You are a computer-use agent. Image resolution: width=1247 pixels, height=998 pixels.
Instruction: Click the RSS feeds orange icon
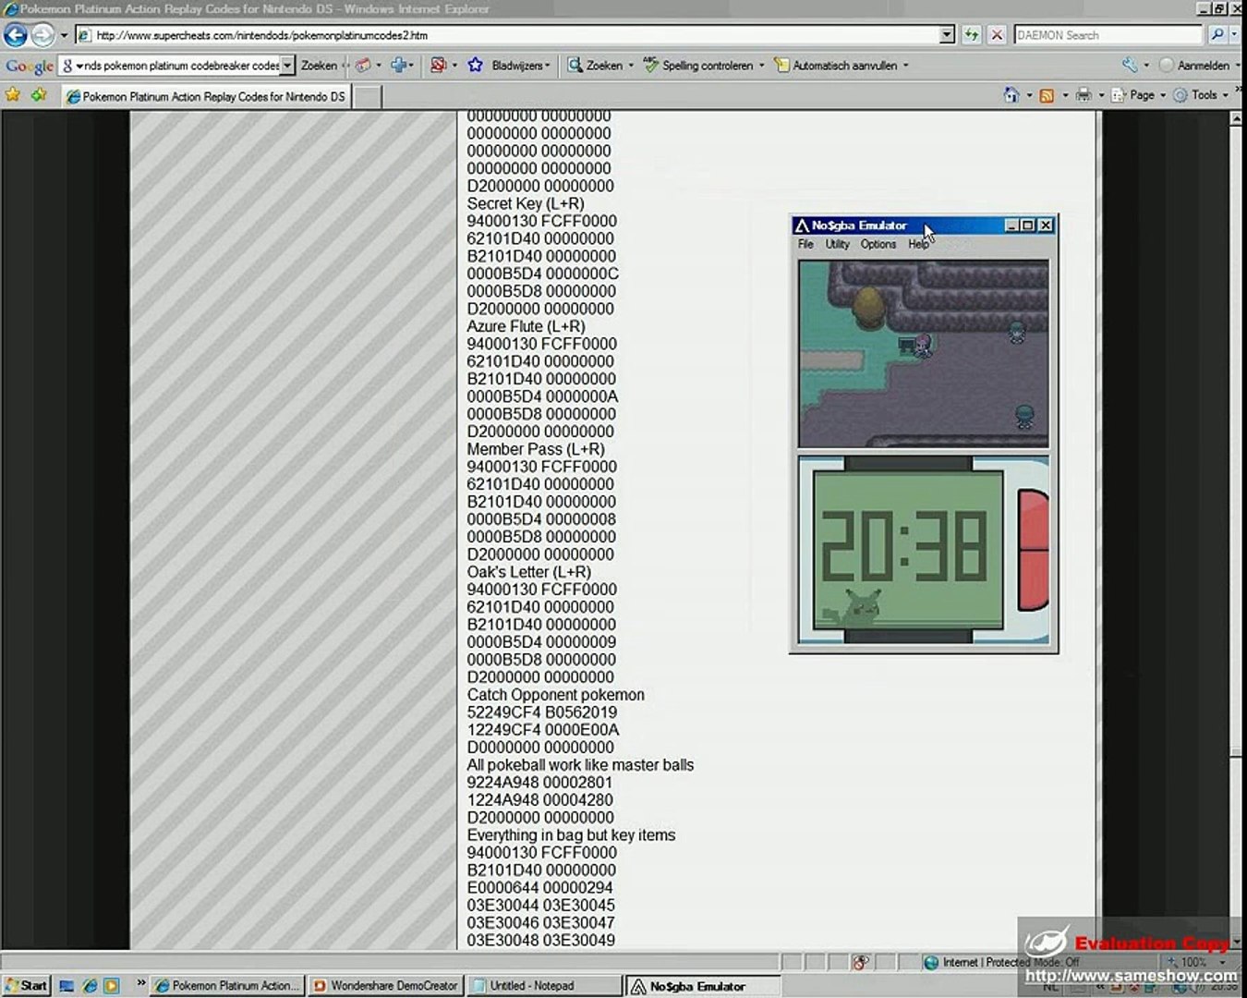point(1047,95)
